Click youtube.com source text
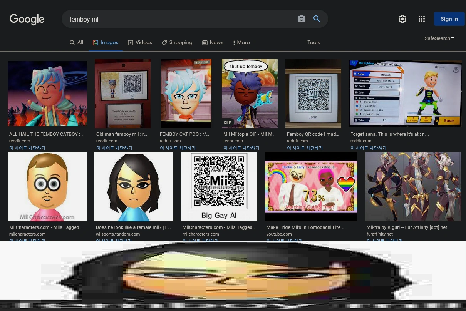The image size is (466, 311). pos(279,234)
